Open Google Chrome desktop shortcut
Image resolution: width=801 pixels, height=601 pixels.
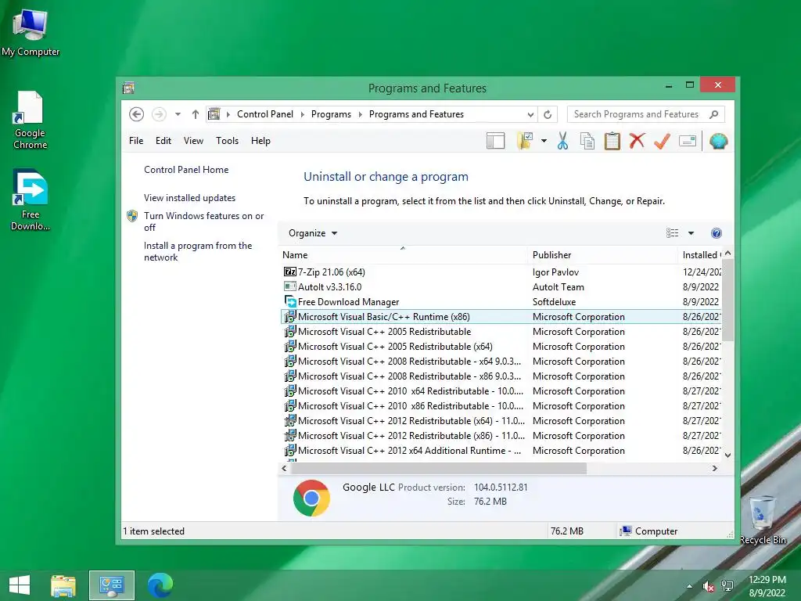point(31,120)
